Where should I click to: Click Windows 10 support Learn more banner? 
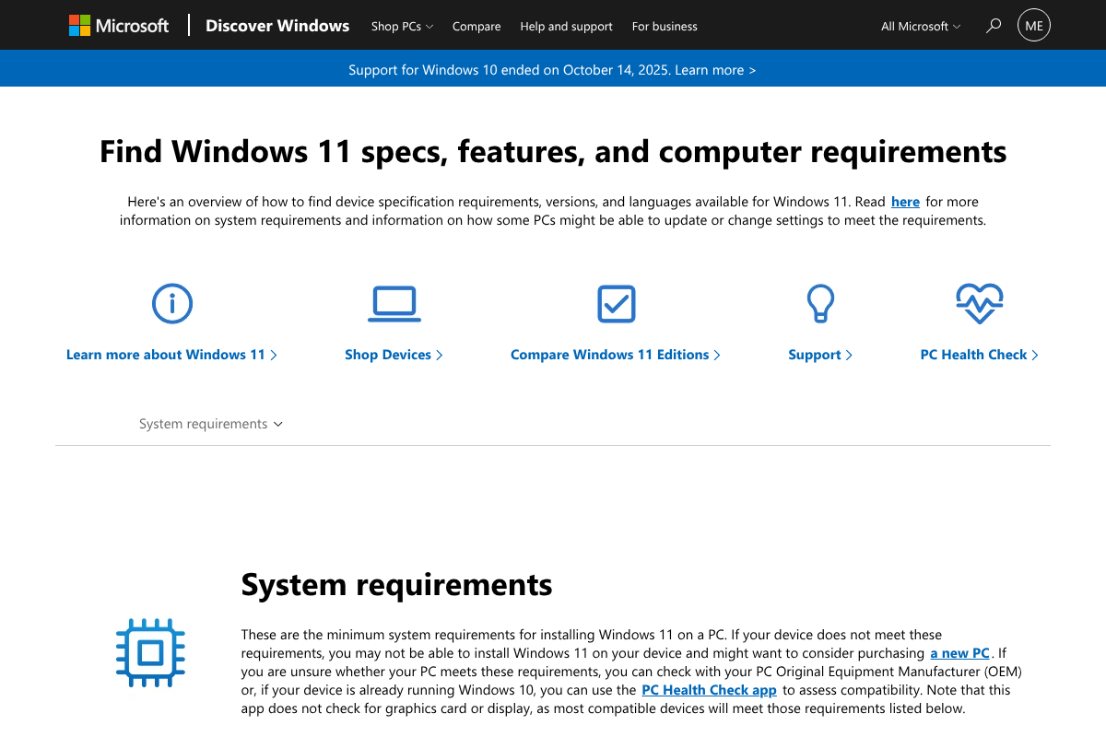pos(552,70)
